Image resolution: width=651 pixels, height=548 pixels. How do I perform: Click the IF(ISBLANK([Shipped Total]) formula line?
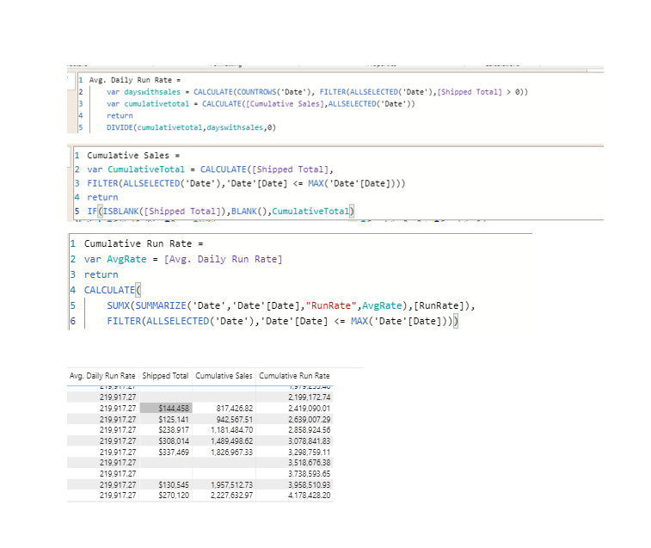click(220, 211)
